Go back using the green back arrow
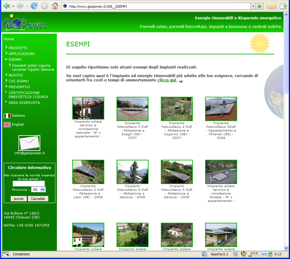The image size is (290, 259). coord(6,6)
